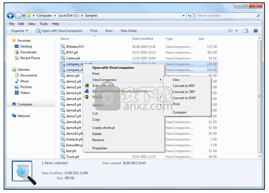Viewport: 269px width, 193px height.
Task: Open Recent Places in Favorites
Action: pos(30,58)
